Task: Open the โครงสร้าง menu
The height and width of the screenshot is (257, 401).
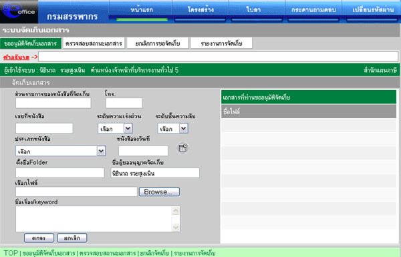Action: pos(200,10)
